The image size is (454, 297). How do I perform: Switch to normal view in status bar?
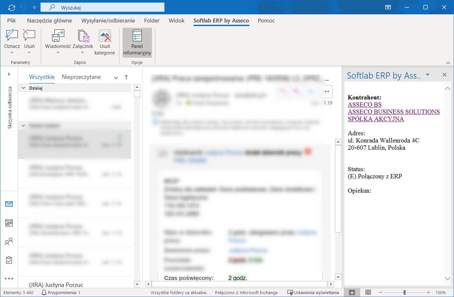pos(352,292)
